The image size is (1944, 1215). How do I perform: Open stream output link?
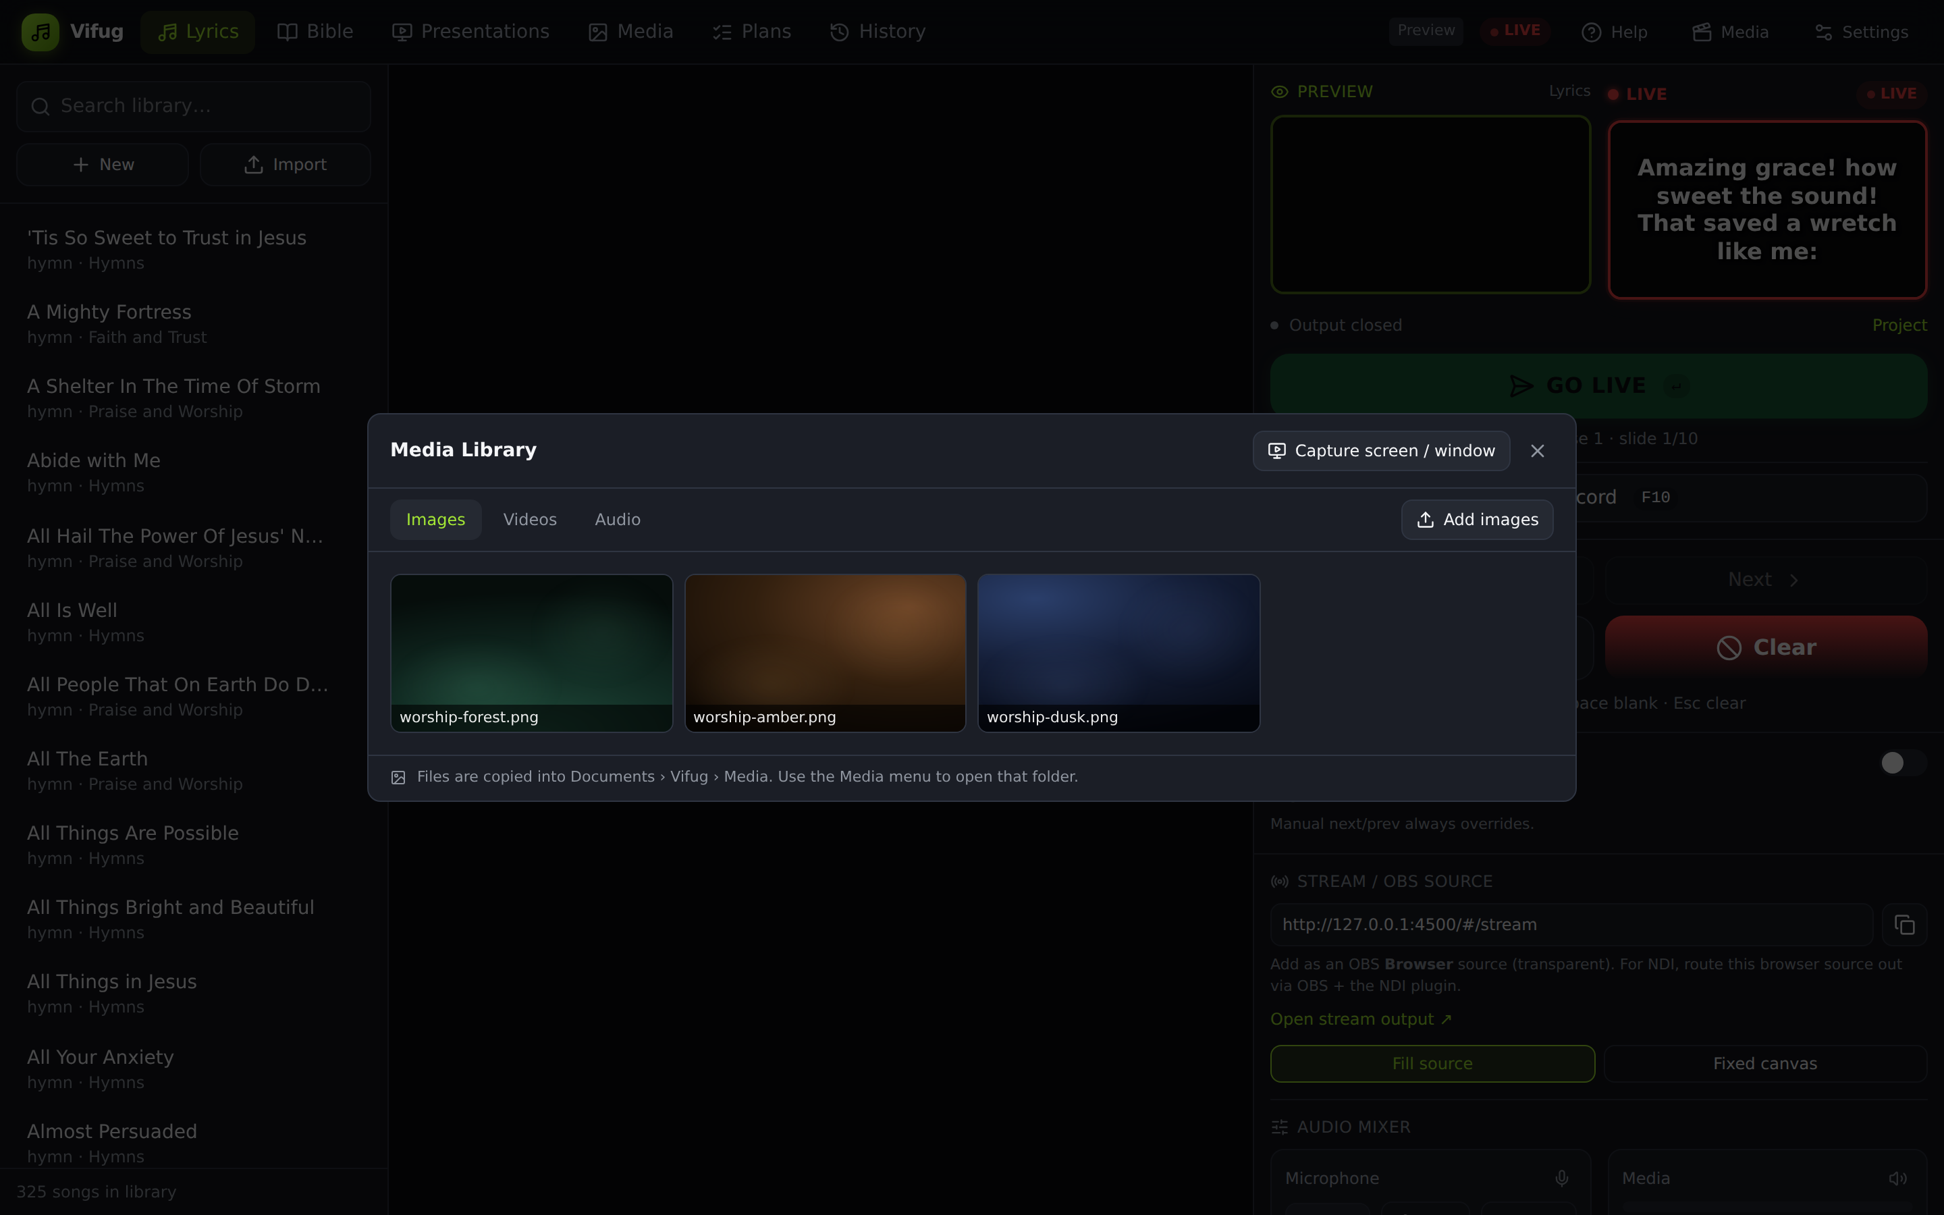[x=1361, y=1020]
